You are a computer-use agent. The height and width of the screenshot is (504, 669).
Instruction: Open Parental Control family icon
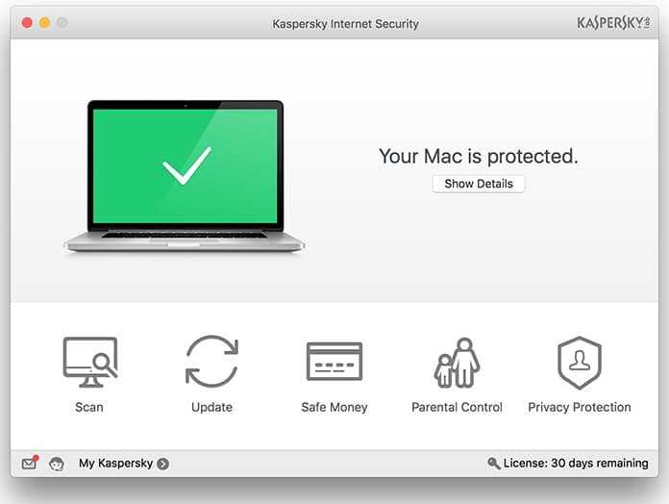click(x=457, y=363)
